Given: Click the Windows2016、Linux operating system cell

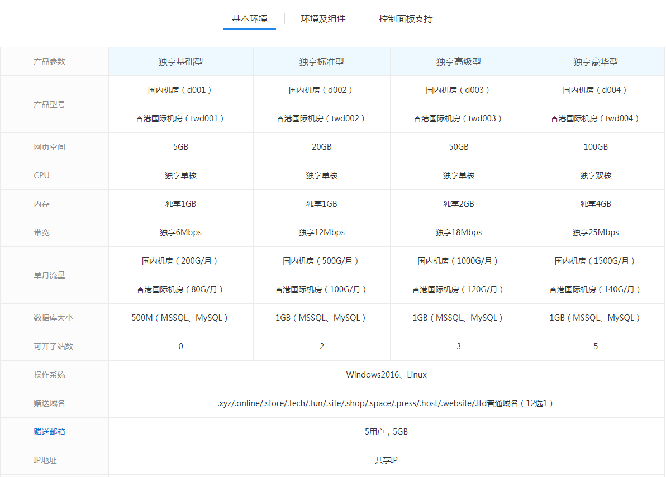Looking at the screenshot, I should click(x=386, y=375).
